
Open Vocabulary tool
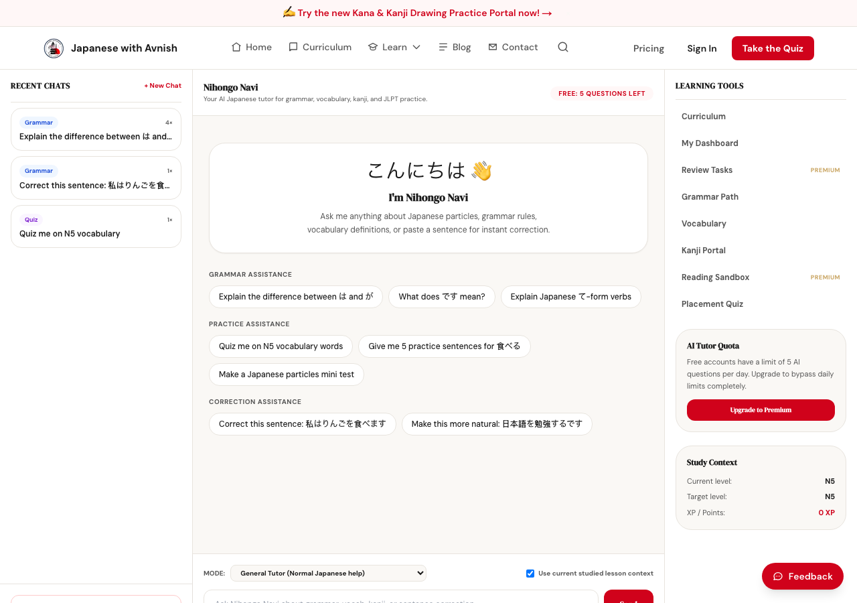[761, 224]
